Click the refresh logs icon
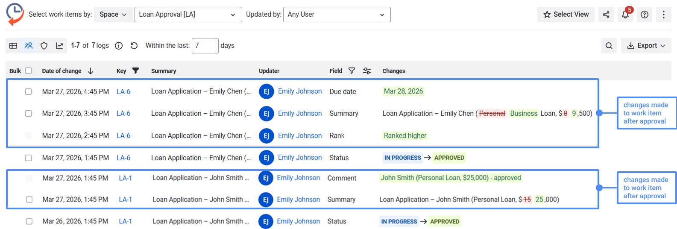Screen dimensions: 677x229 click(134, 46)
